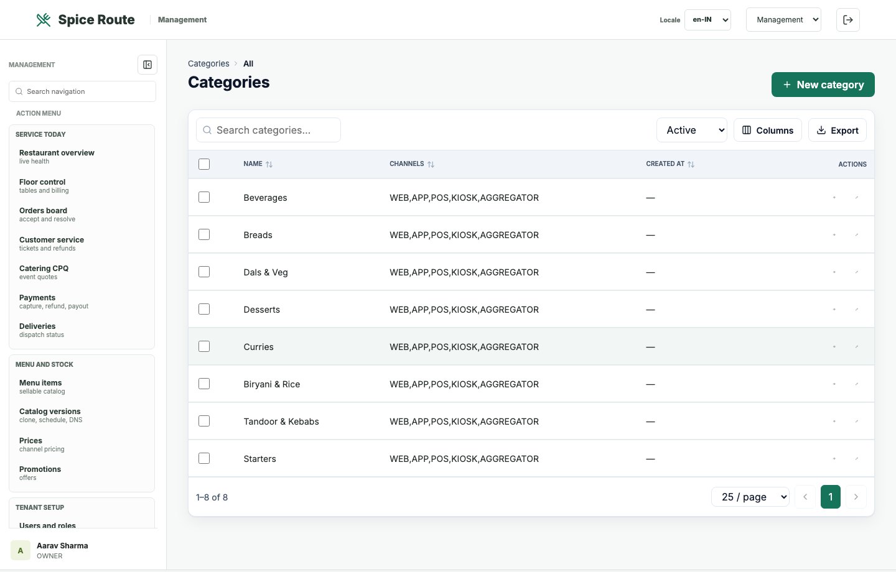Select page 1 in the pagination
The height and width of the screenshot is (572, 896).
pos(831,497)
